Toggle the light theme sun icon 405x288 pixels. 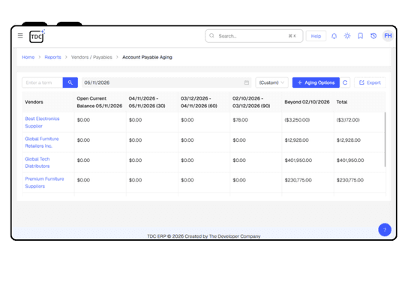[347, 36]
